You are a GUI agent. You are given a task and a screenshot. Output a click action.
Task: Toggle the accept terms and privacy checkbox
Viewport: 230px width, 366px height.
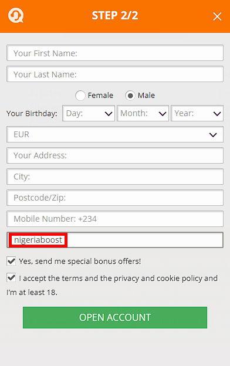click(x=11, y=278)
